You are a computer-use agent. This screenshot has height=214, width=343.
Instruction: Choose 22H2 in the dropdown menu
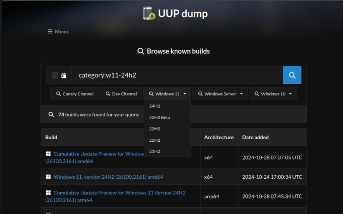tap(155, 140)
